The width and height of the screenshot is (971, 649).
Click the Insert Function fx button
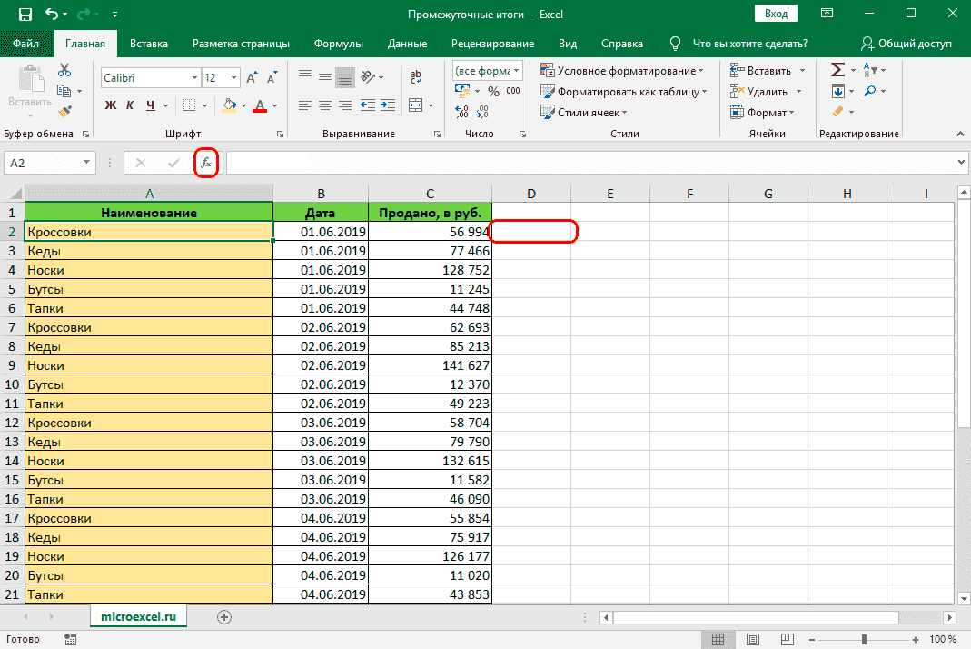(206, 163)
